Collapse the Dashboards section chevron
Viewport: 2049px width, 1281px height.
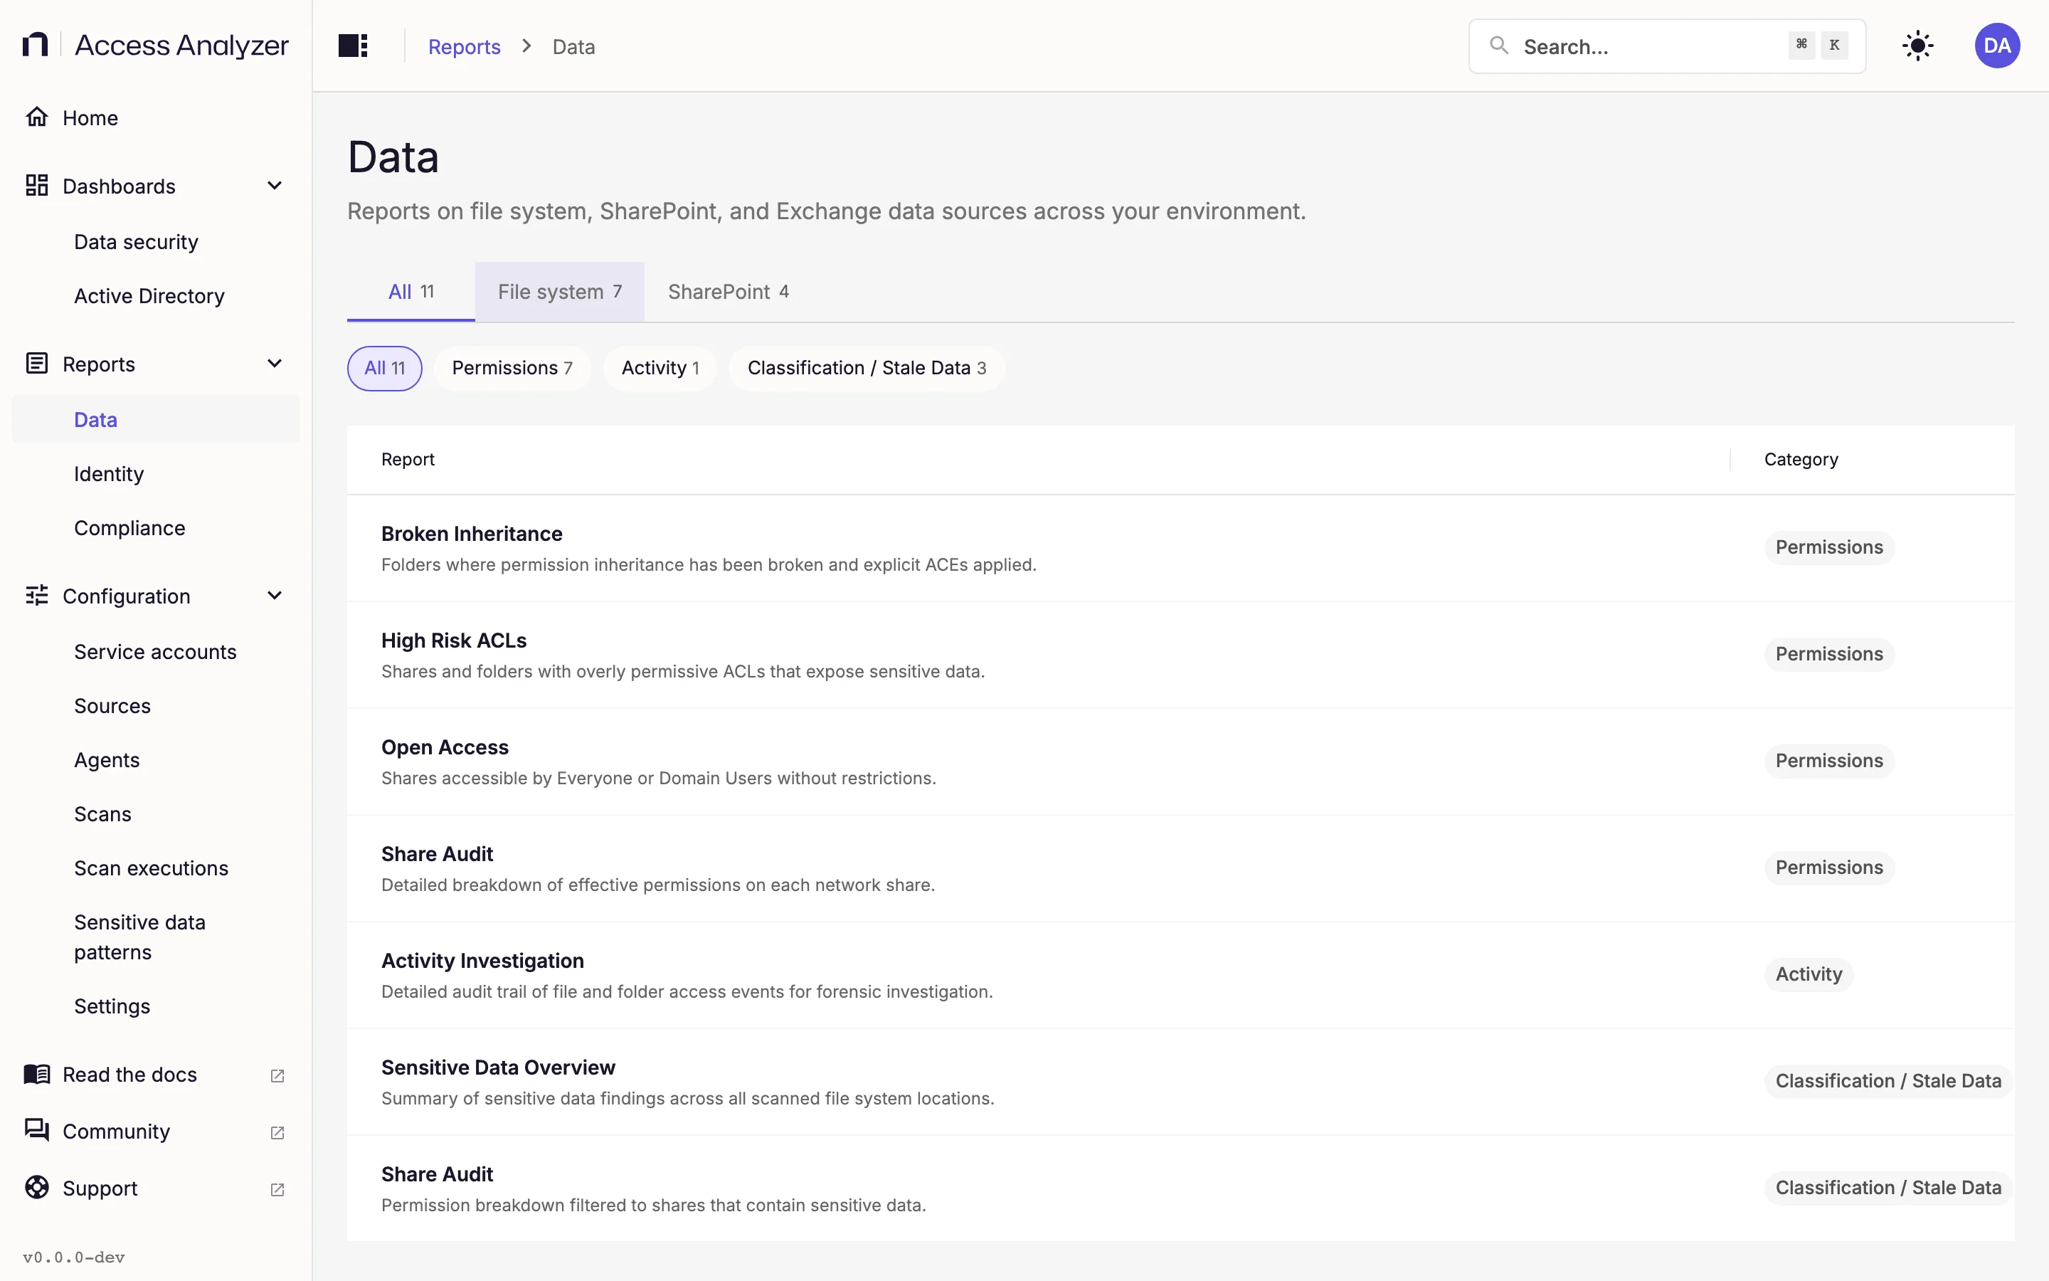point(275,186)
